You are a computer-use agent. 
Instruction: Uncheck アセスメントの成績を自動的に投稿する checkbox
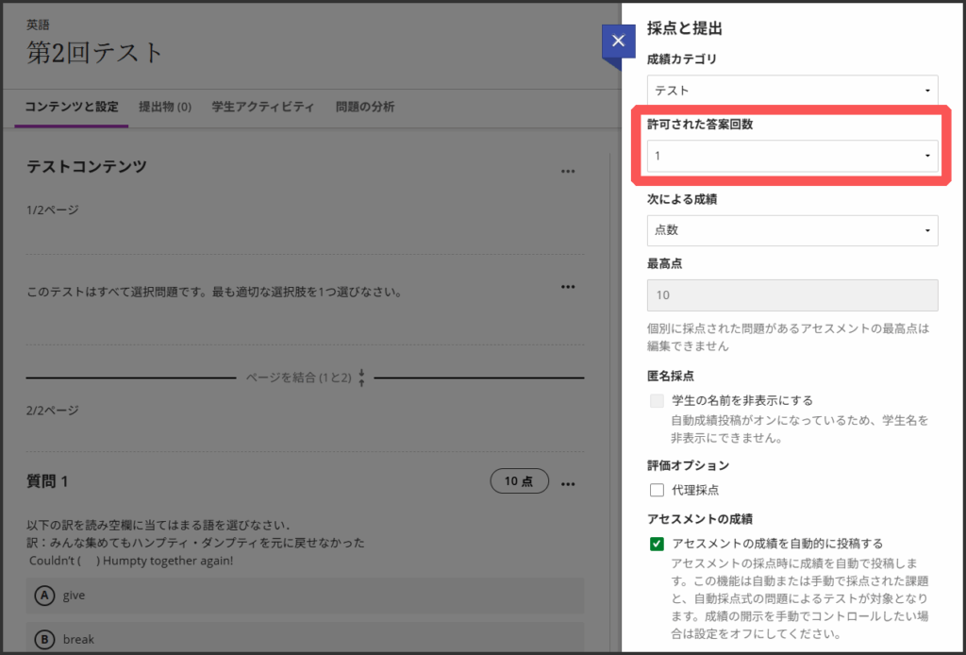click(x=658, y=544)
